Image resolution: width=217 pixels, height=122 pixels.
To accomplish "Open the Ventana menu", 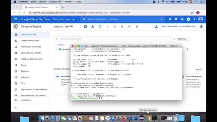I will [68, 2].
